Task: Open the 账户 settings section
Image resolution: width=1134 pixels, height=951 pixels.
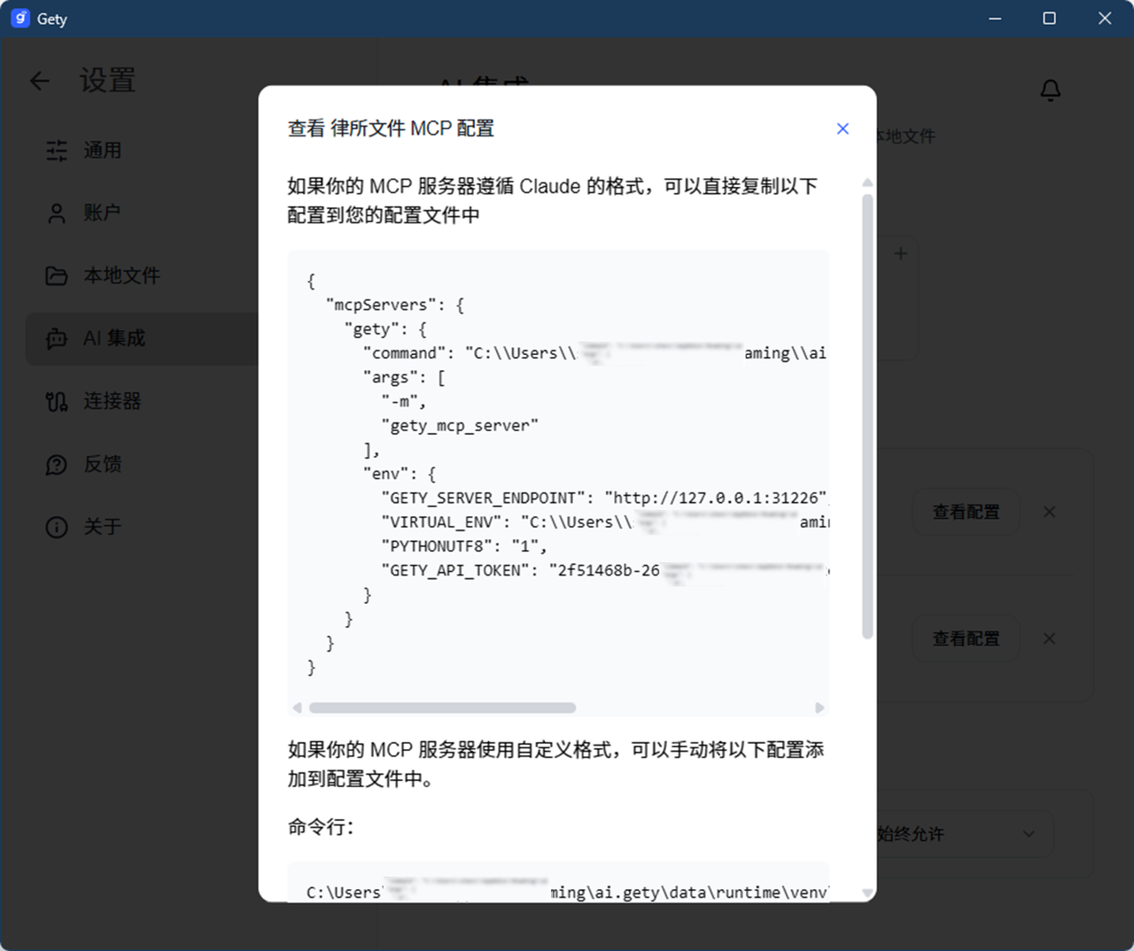Action: [142, 213]
